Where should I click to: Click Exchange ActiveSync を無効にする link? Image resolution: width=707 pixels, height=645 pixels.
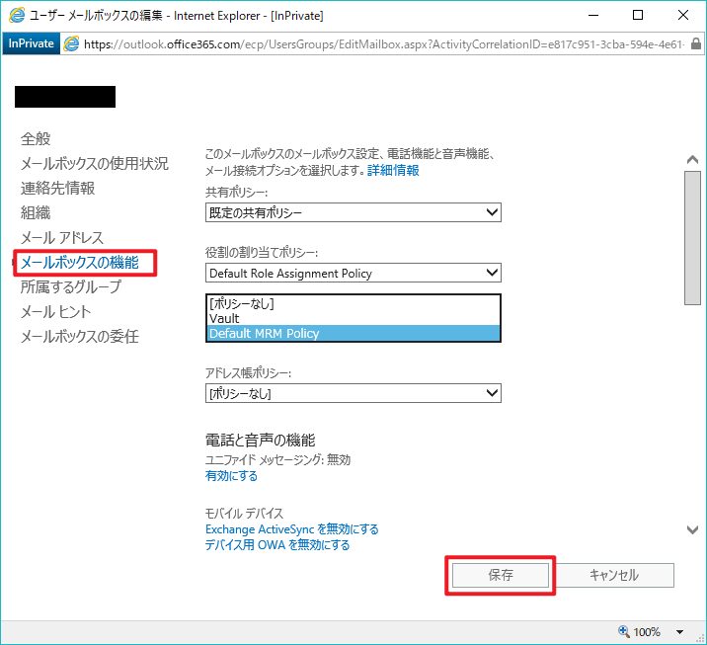coord(292,529)
